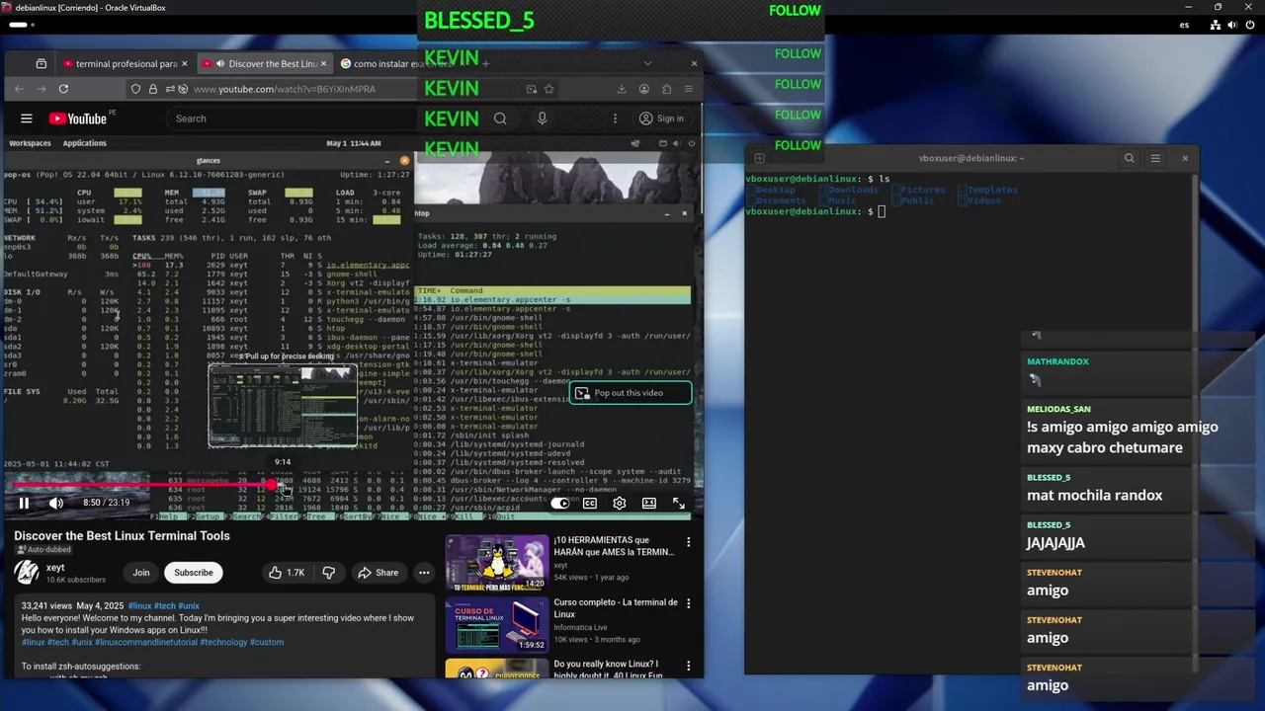
Task: Open Firefox account icon
Action: [x=644, y=89]
